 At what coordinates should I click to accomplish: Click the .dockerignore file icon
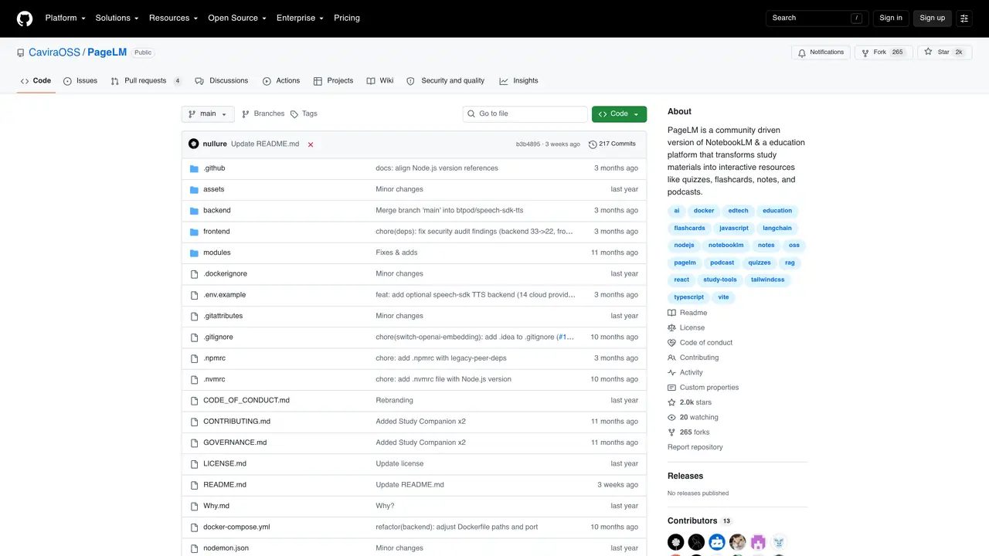click(195, 274)
